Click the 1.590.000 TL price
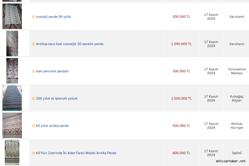The height and width of the screenshot is (166, 249). click(x=181, y=44)
